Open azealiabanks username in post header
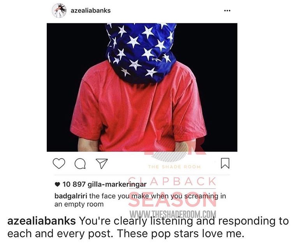The height and width of the screenshot is (252, 292). [90, 10]
